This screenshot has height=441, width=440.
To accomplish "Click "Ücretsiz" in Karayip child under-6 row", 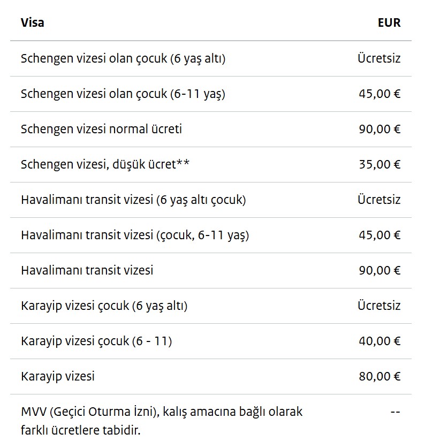I will (x=378, y=306).
